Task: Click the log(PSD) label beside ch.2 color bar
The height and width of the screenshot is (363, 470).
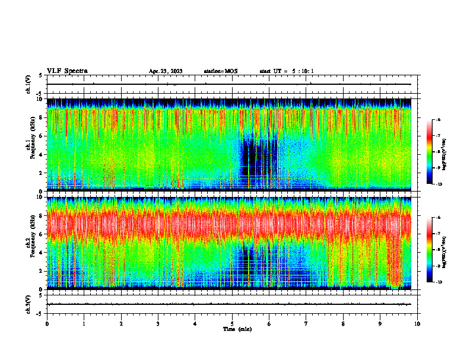Action: click(444, 252)
